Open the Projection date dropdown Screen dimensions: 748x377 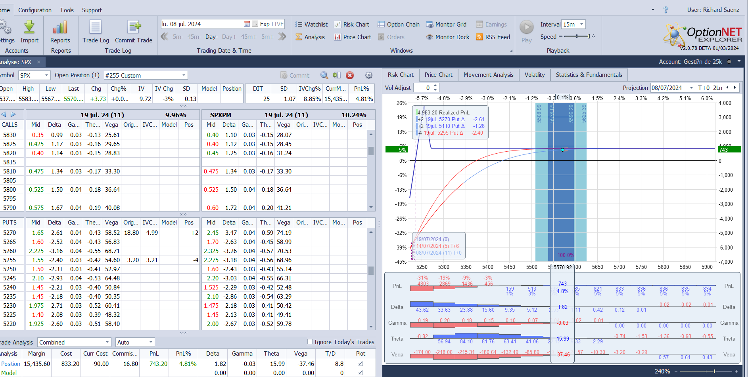pos(691,88)
